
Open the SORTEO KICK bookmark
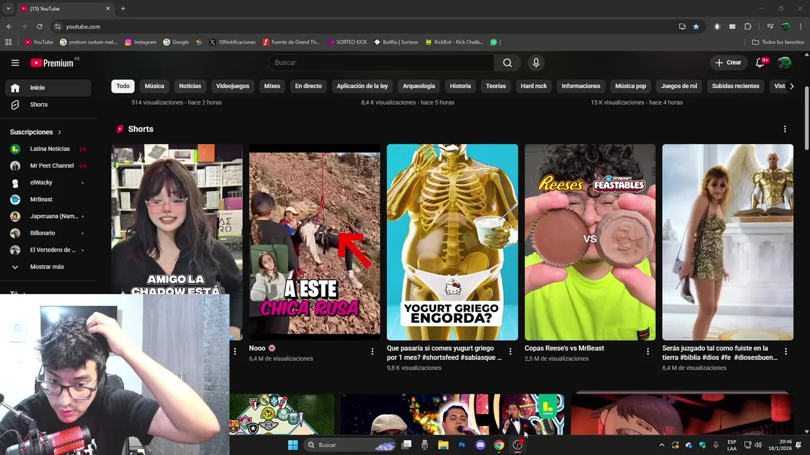347,42
